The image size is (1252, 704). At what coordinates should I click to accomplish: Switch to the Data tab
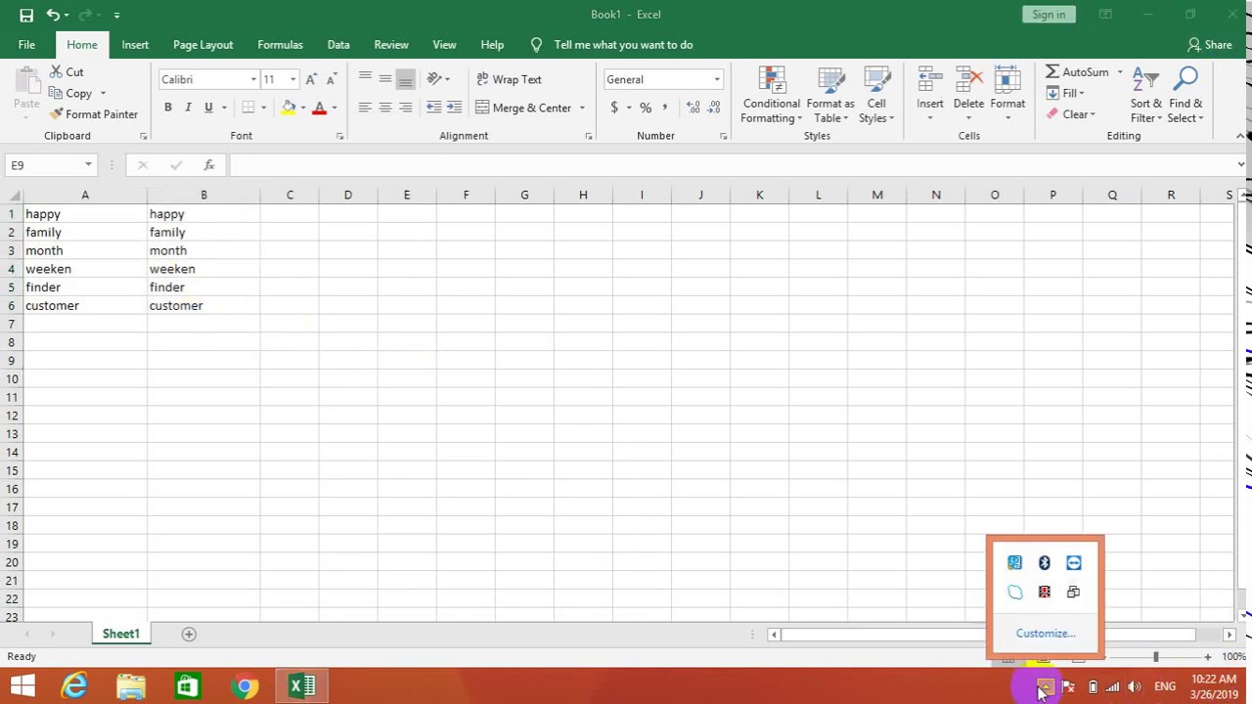click(338, 45)
